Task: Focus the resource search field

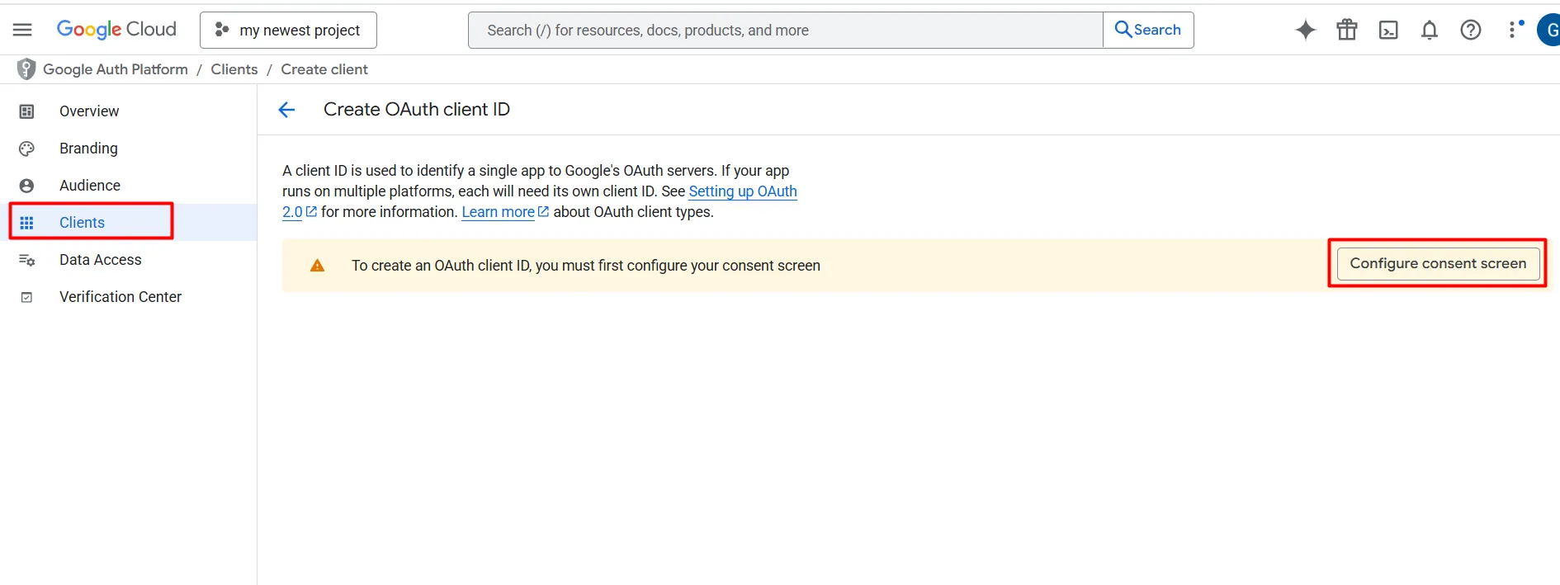Action: pos(786,30)
